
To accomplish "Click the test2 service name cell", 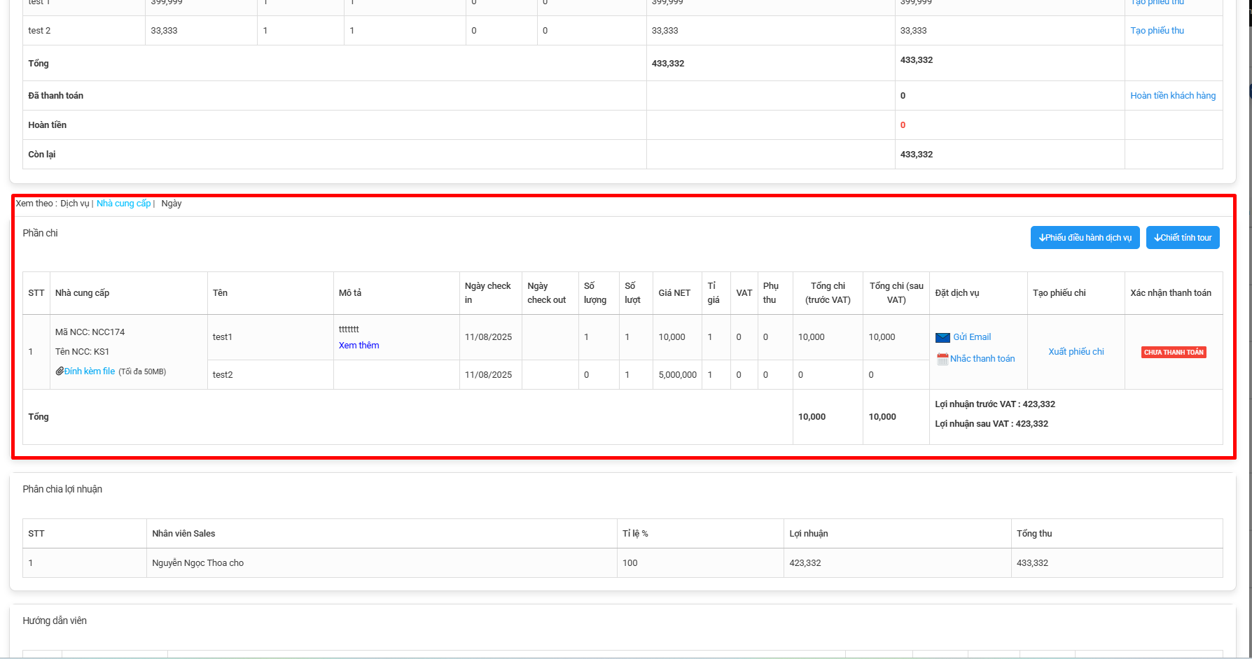I will (223, 375).
